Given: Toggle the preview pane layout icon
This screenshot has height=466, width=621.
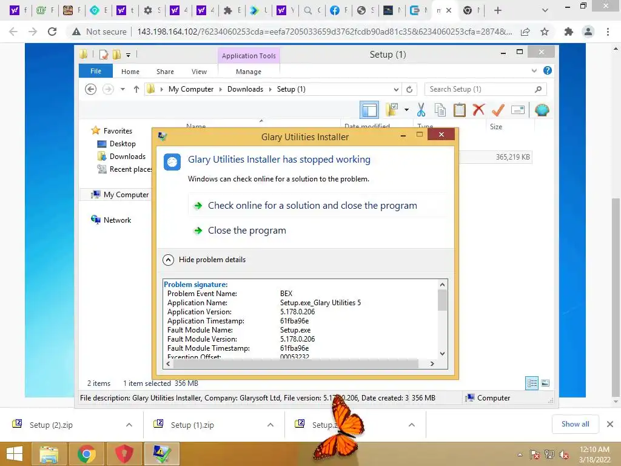Looking at the screenshot, I should point(369,110).
